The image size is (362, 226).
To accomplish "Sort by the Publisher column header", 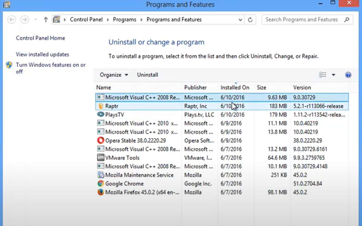I will coord(195,87).
